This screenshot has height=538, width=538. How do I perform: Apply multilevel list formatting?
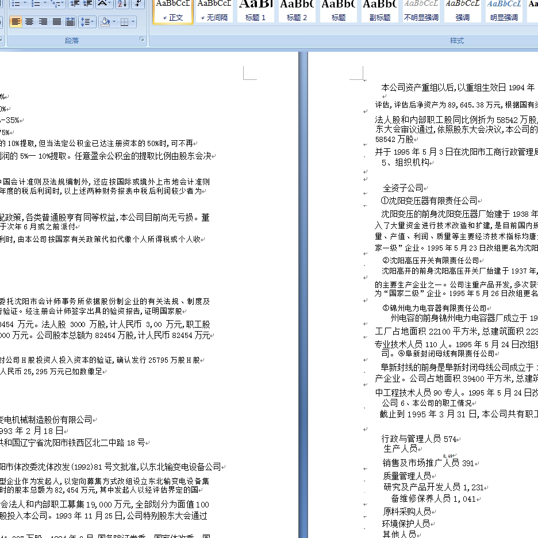[x=55, y=3]
